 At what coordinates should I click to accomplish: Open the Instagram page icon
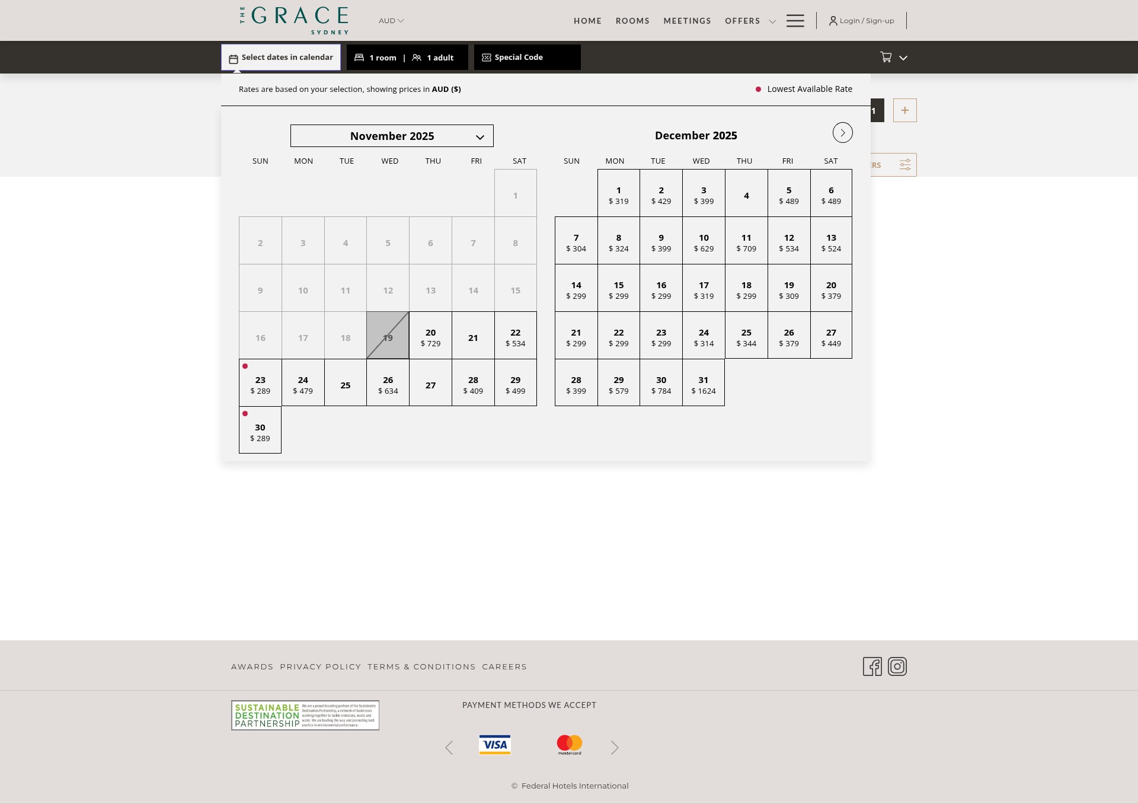pyautogui.click(x=897, y=666)
